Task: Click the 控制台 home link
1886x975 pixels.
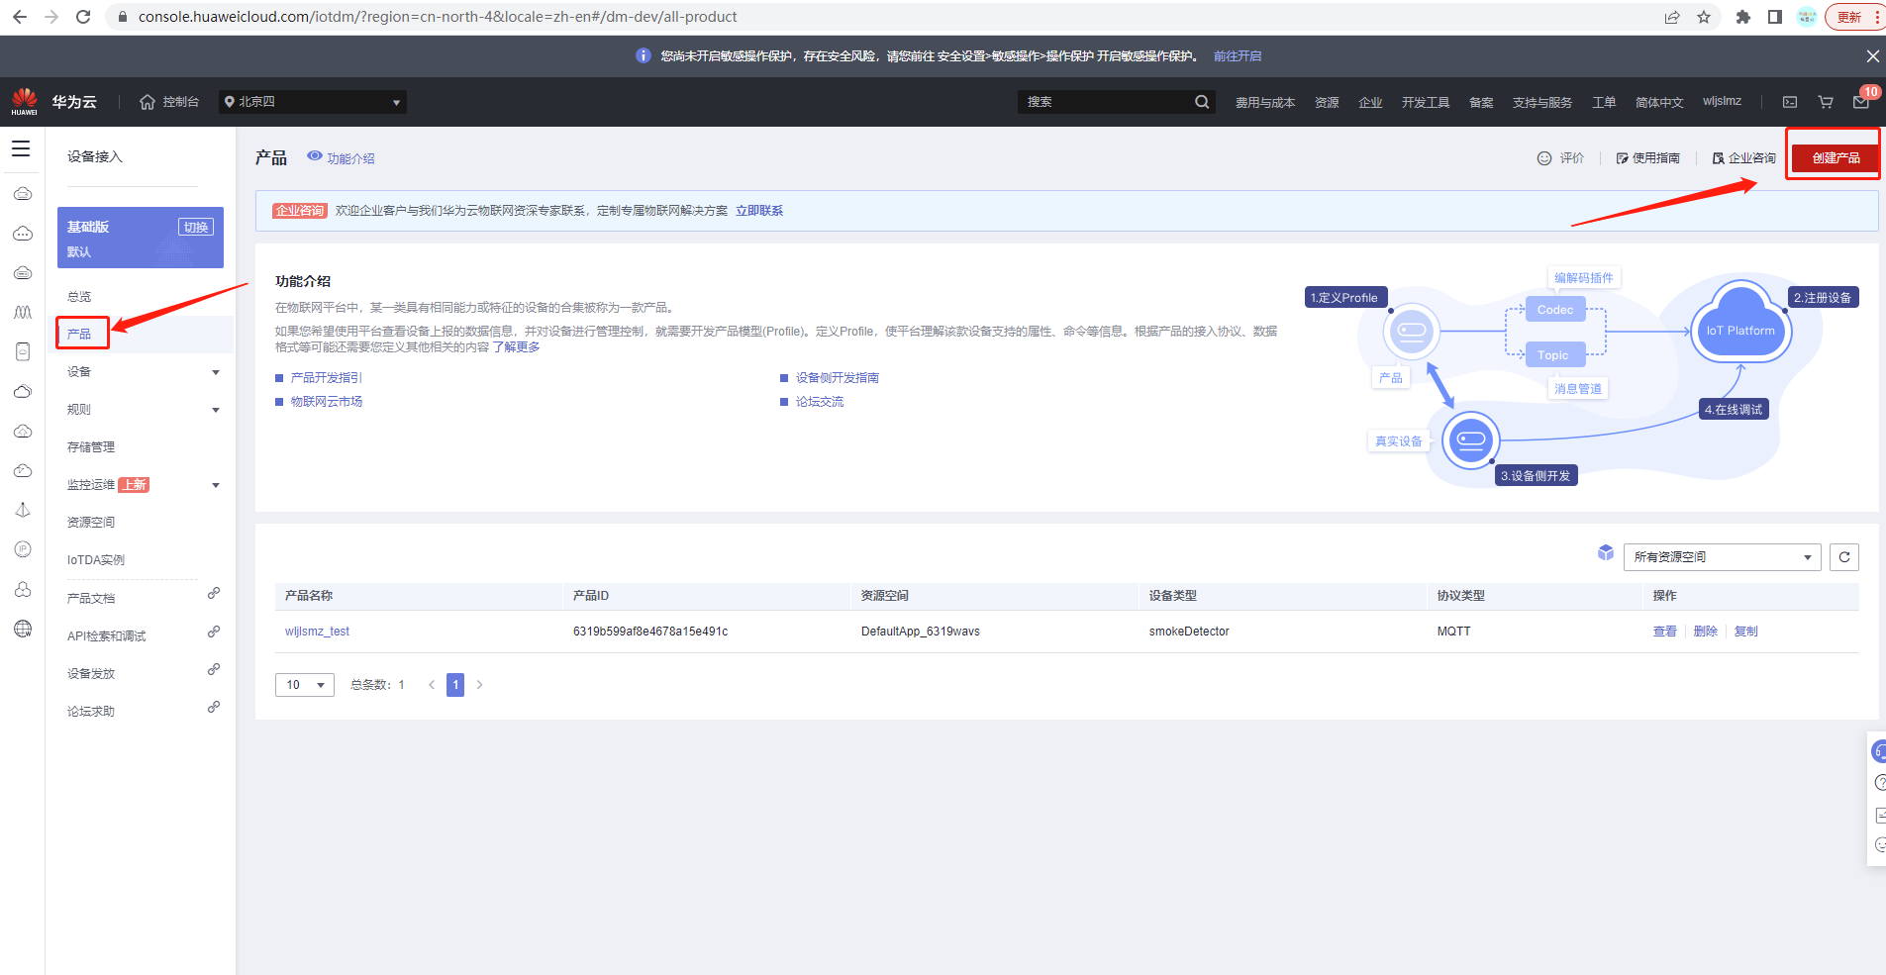Action: pos(169,102)
